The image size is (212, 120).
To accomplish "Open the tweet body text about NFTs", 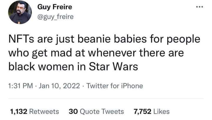I will (x=104, y=53).
